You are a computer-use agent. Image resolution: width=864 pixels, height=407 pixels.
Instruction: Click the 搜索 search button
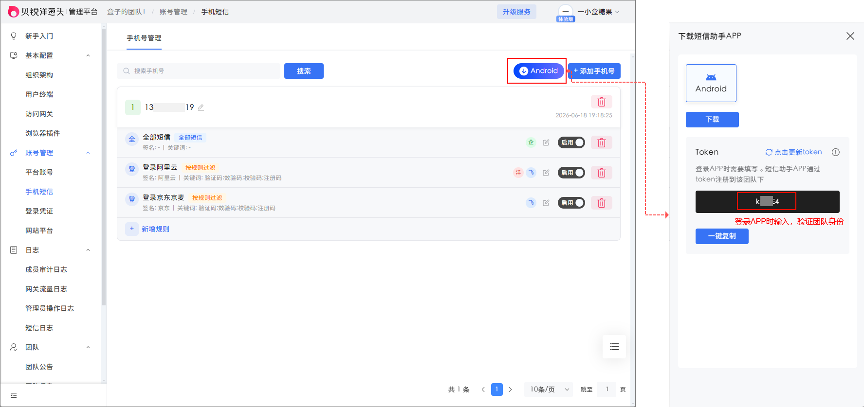point(304,71)
